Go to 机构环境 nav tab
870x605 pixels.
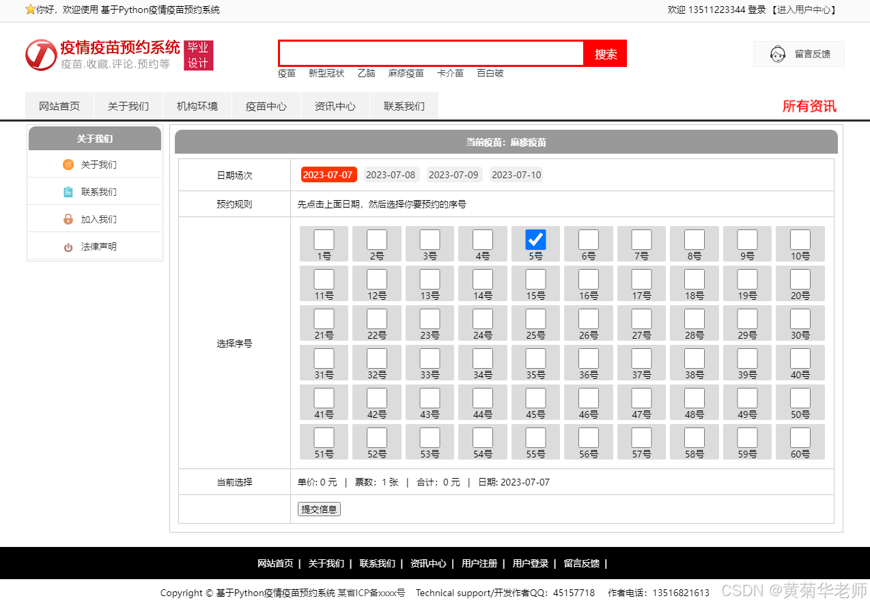coord(197,106)
